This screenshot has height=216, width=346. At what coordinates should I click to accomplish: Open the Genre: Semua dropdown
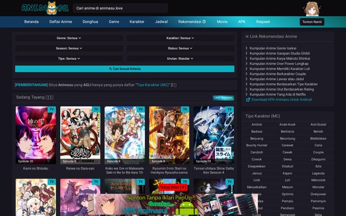point(69,38)
